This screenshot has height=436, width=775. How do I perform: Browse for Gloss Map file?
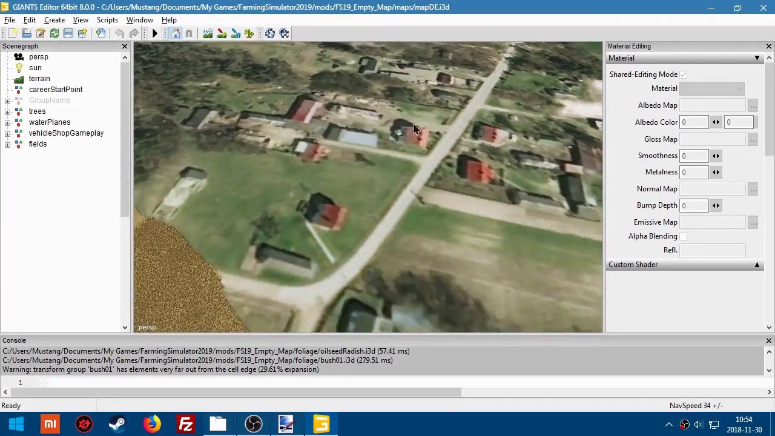pyautogui.click(x=753, y=139)
